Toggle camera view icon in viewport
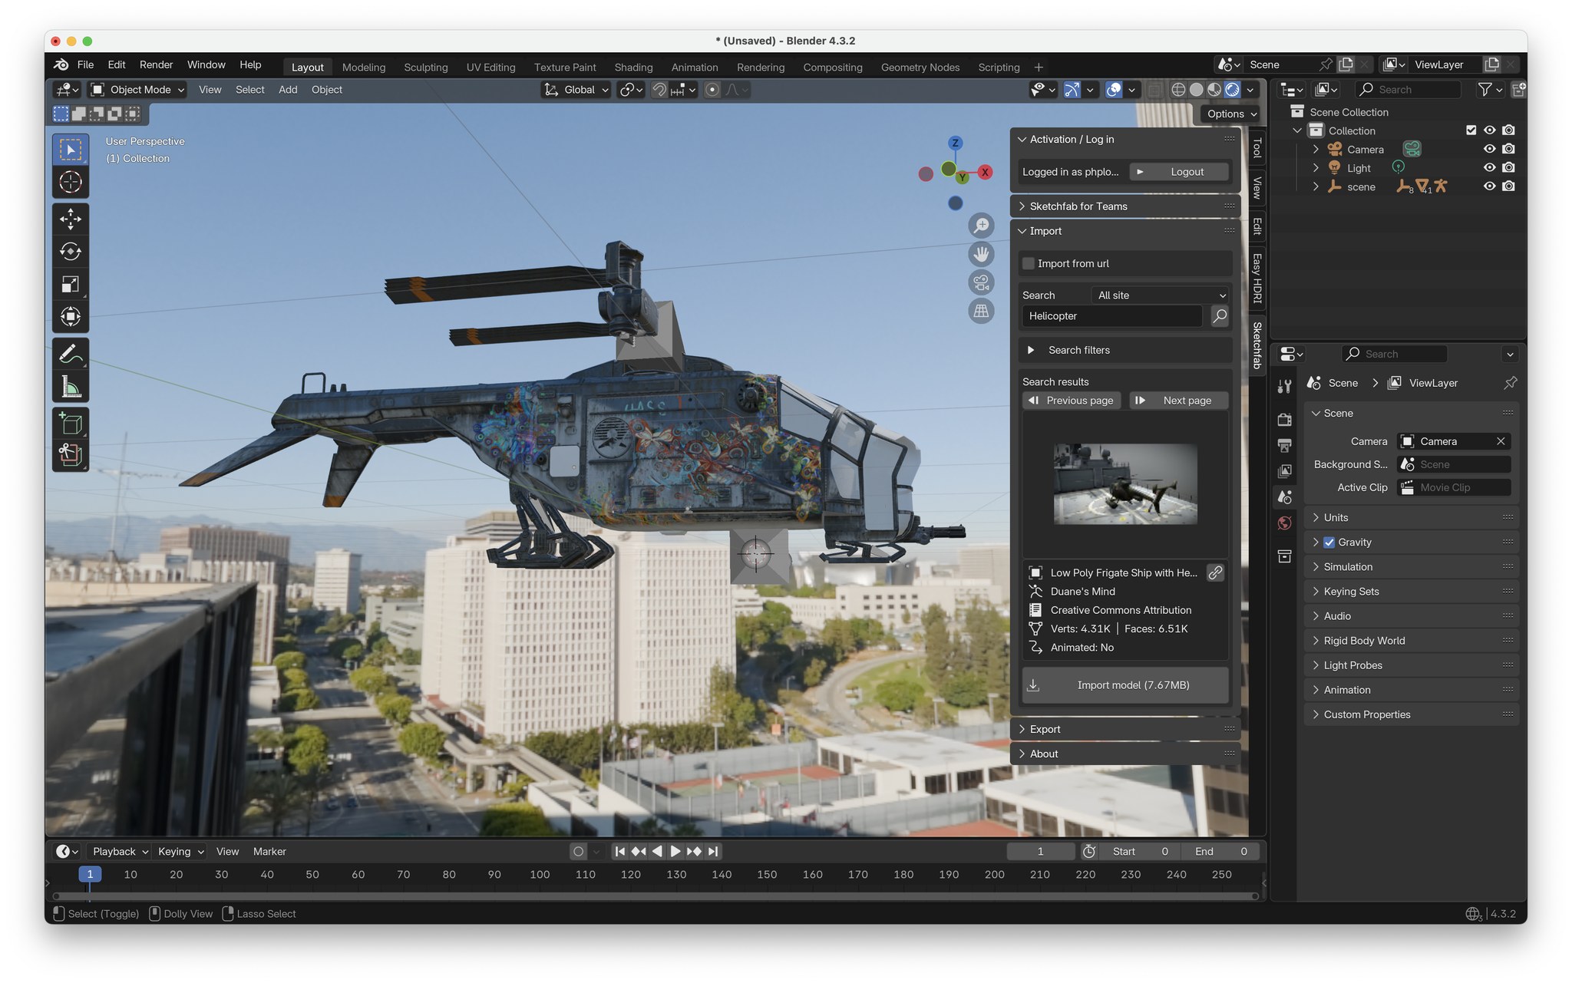 (x=981, y=282)
